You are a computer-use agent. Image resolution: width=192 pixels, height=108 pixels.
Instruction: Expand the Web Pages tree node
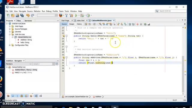pos(10,26)
